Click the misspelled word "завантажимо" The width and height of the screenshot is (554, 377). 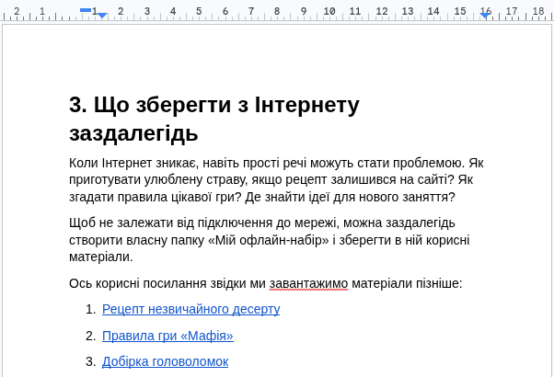pyautogui.click(x=309, y=283)
